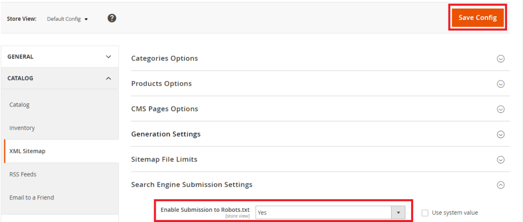Expand Categories Options with circle arrow icon
Screen dimensions: 523x222
click(501, 59)
